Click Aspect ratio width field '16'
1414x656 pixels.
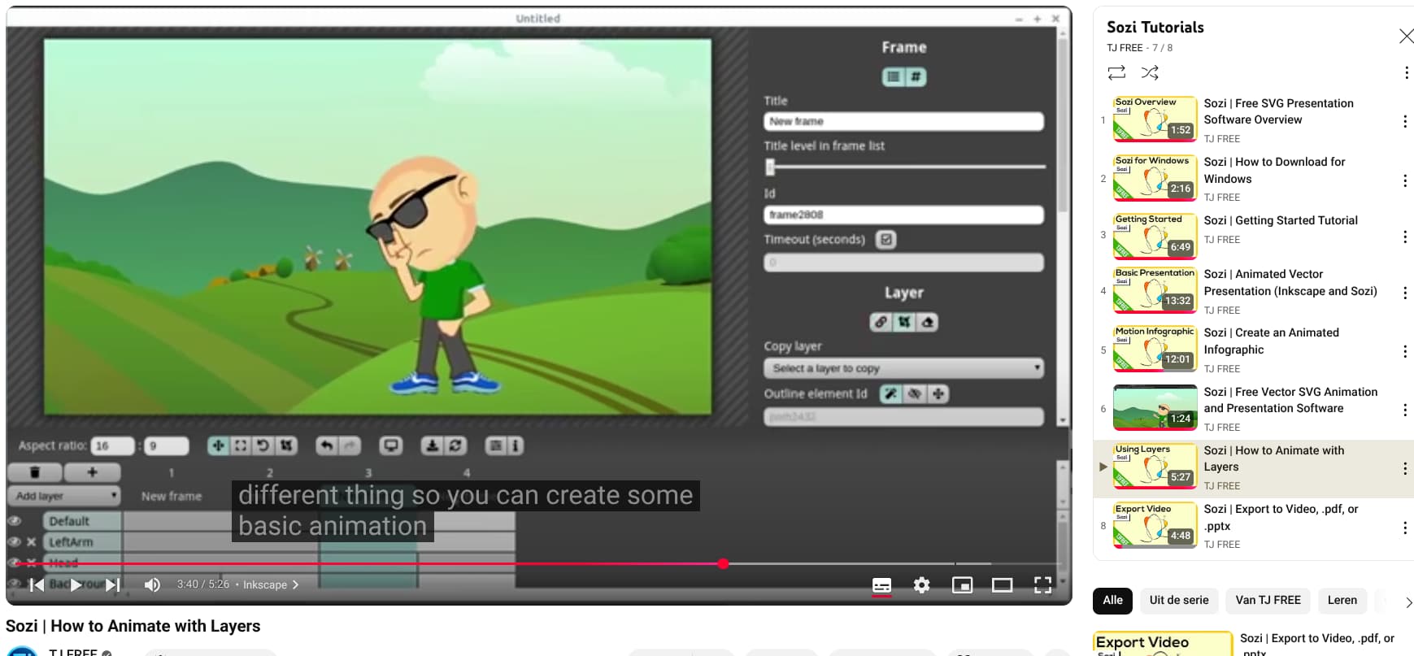coord(112,445)
